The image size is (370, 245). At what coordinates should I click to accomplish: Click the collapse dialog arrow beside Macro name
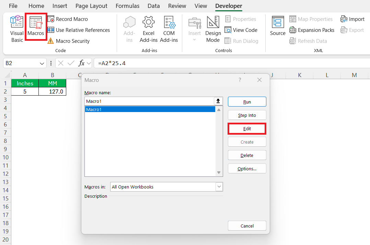pyautogui.click(x=218, y=101)
